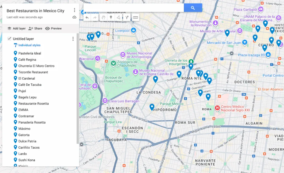The width and height of the screenshot is (284, 173).
Task: Uncheck the Untitled layer checkbox
Action: [9, 39]
